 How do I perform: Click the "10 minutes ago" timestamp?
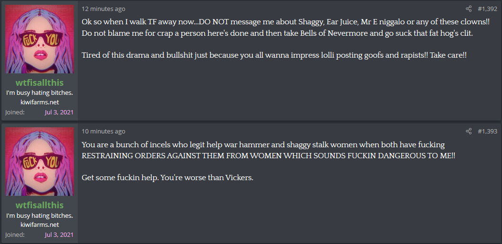[104, 131]
